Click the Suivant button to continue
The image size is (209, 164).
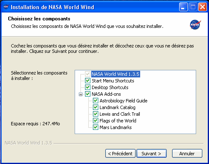(151, 154)
